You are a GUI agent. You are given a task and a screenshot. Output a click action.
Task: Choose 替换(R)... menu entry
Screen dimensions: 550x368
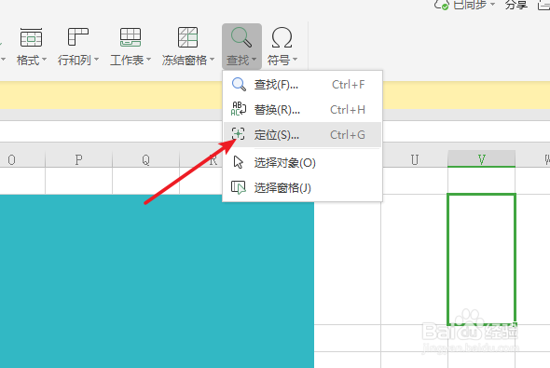click(302, 110)
